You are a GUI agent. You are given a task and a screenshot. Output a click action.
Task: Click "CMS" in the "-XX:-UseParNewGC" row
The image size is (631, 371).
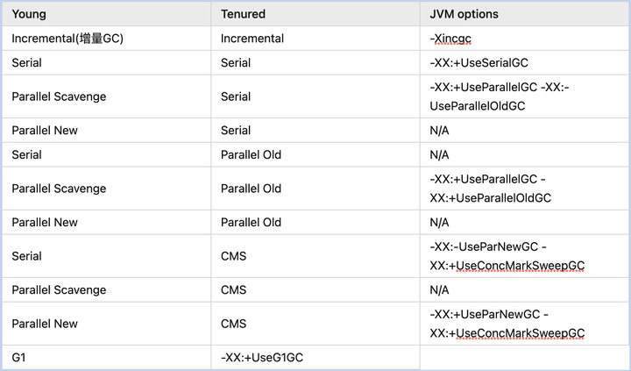(233, 256)
